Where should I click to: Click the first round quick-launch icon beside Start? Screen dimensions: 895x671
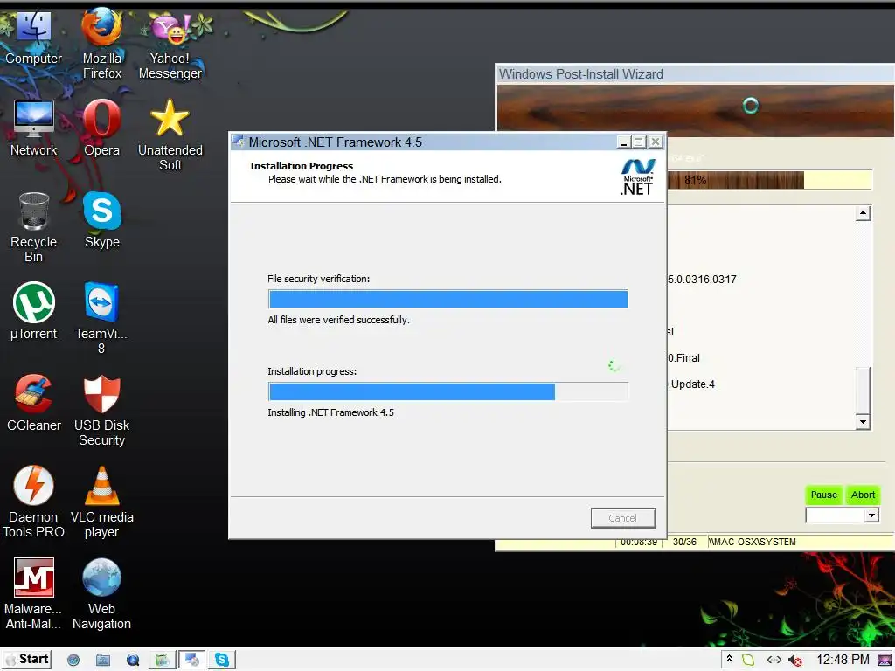[73, 661]
